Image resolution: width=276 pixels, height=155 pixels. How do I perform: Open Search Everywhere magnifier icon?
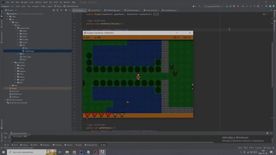(267, 6)
